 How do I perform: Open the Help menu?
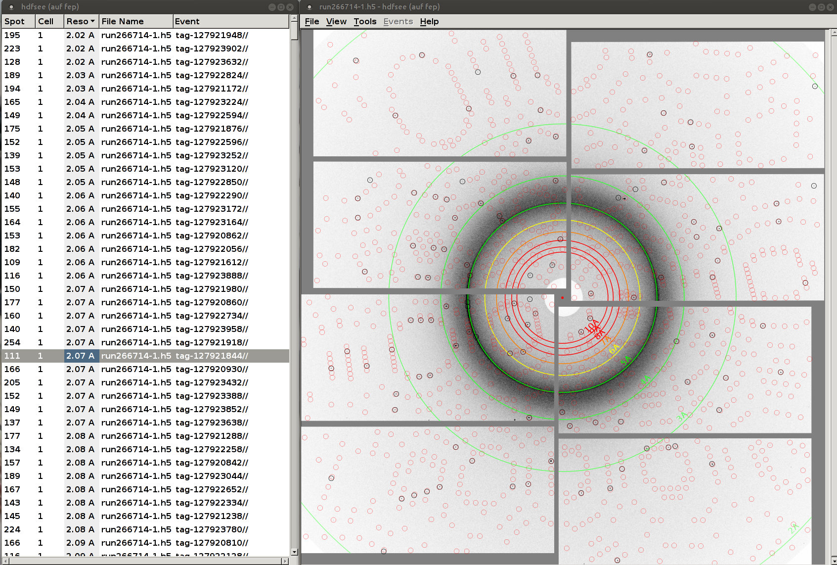429,21
